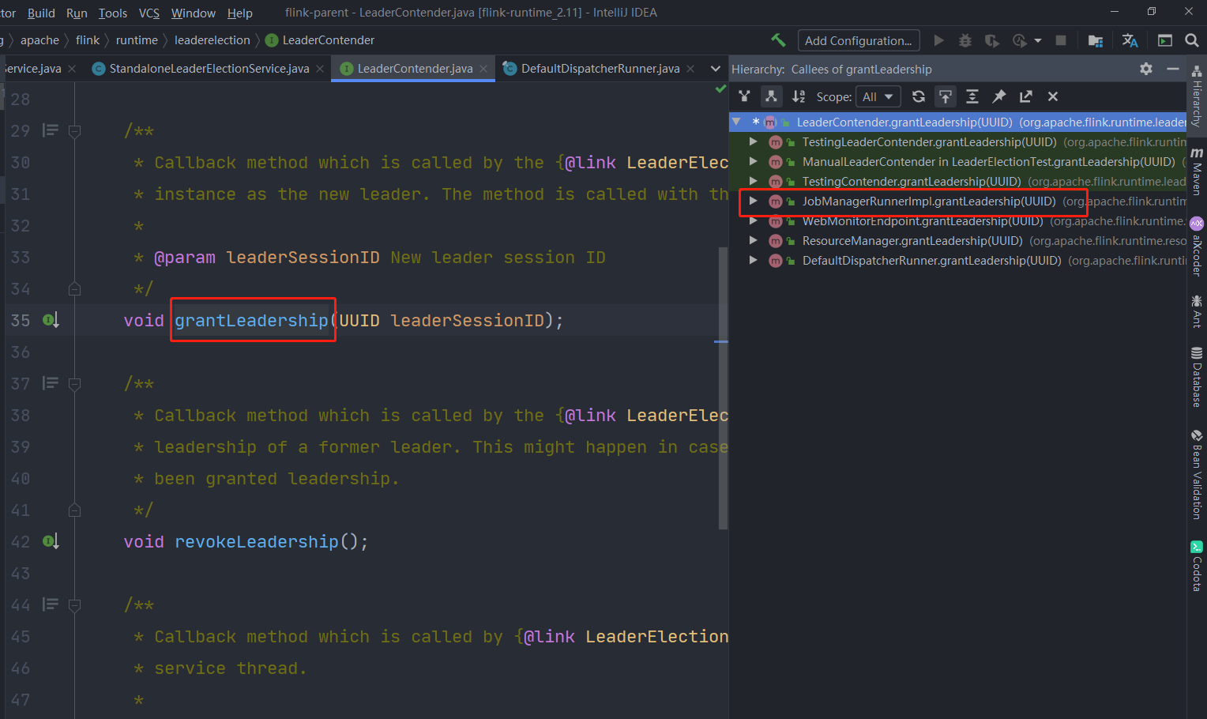Screen dimensions: 1207x719
Task: Expand TestingLeaderContender.grantLeadership node
Action: point(754,141)
